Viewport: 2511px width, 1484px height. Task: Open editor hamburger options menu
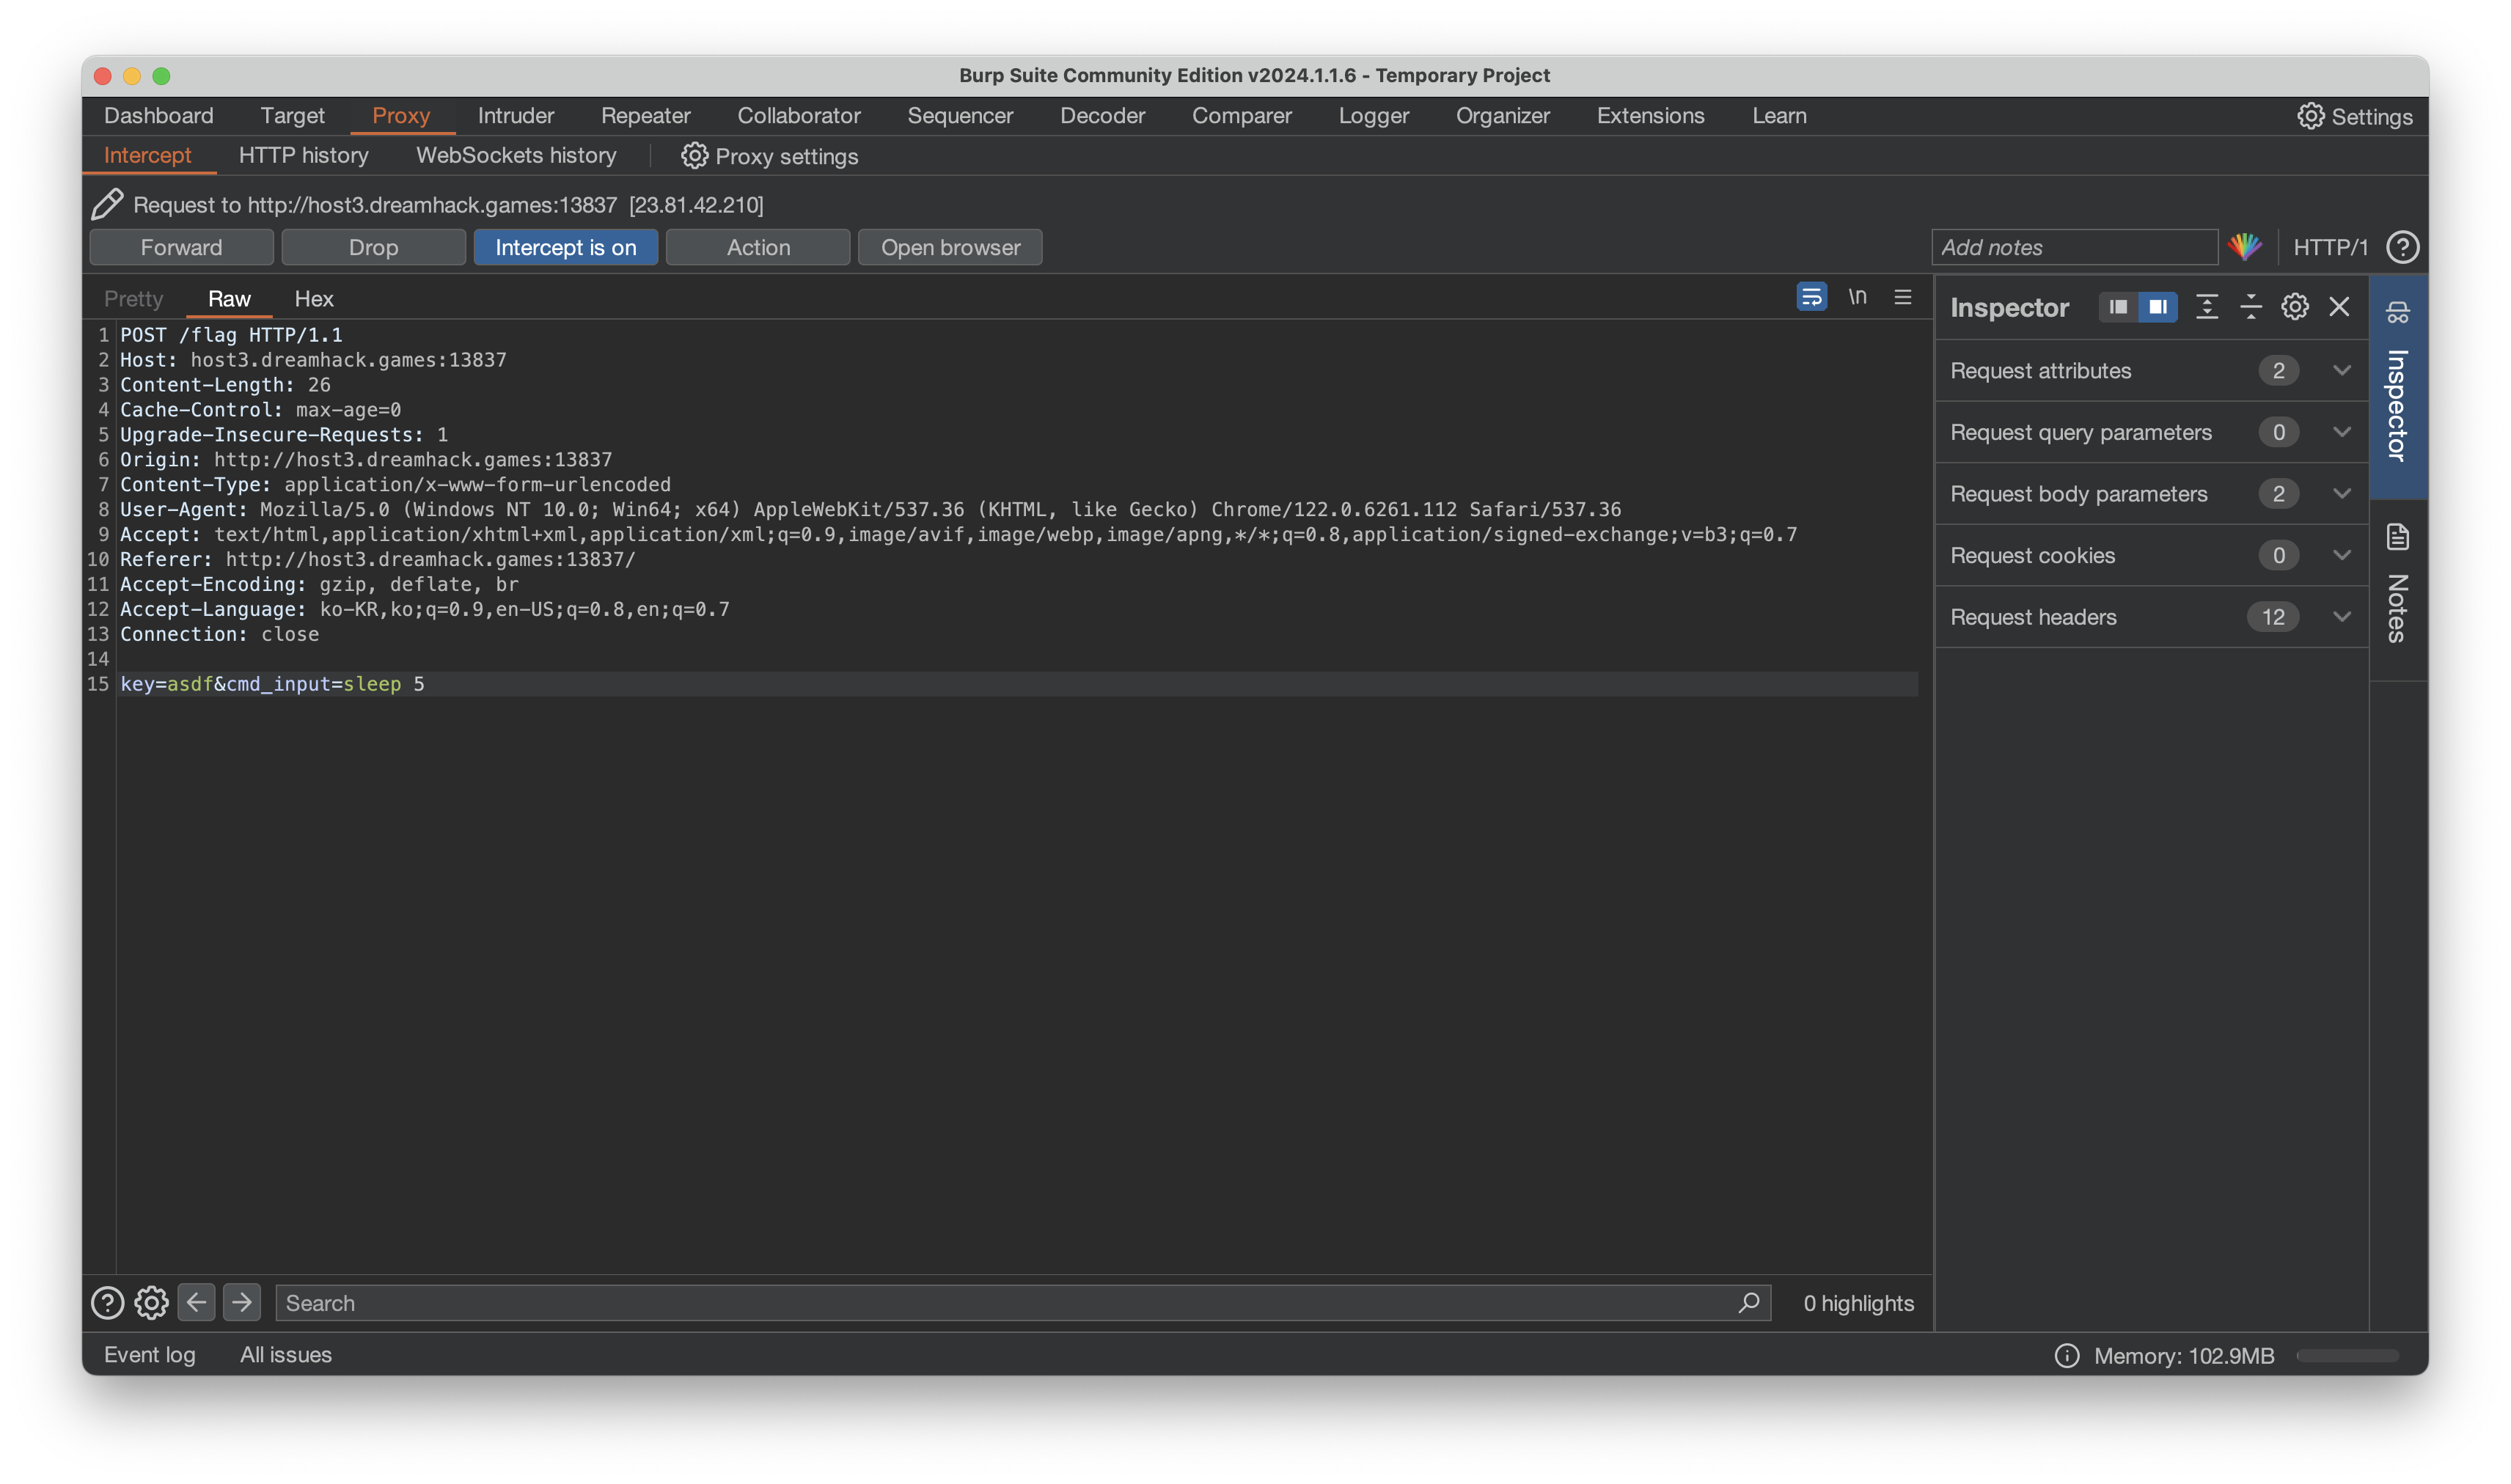pos(1902,297)
